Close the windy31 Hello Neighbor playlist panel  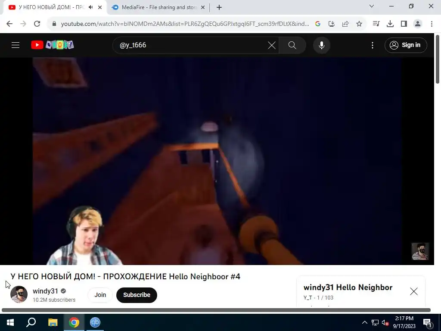tap(414, 291)
